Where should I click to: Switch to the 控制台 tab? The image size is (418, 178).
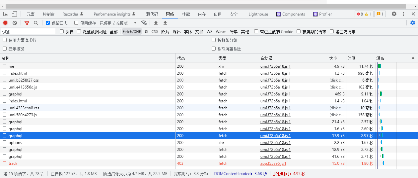pos(48,14)
